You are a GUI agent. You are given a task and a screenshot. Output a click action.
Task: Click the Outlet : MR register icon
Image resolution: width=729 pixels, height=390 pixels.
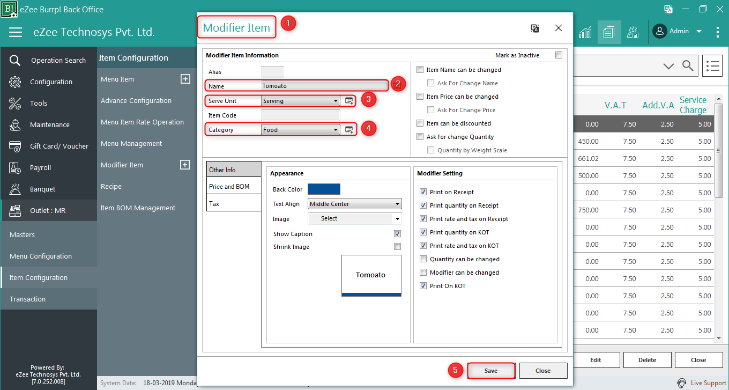click(15, 210)
